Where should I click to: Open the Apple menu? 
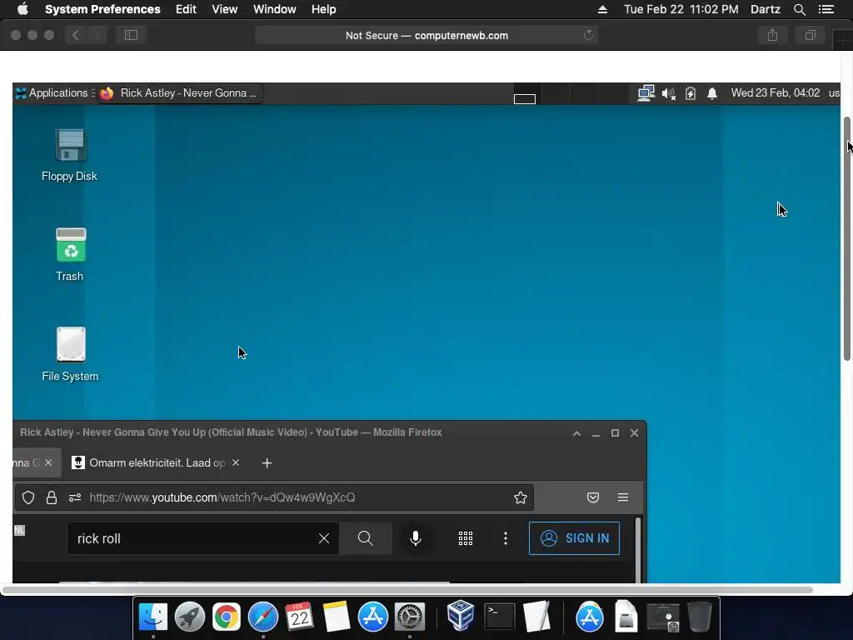[x=22, y=9]
